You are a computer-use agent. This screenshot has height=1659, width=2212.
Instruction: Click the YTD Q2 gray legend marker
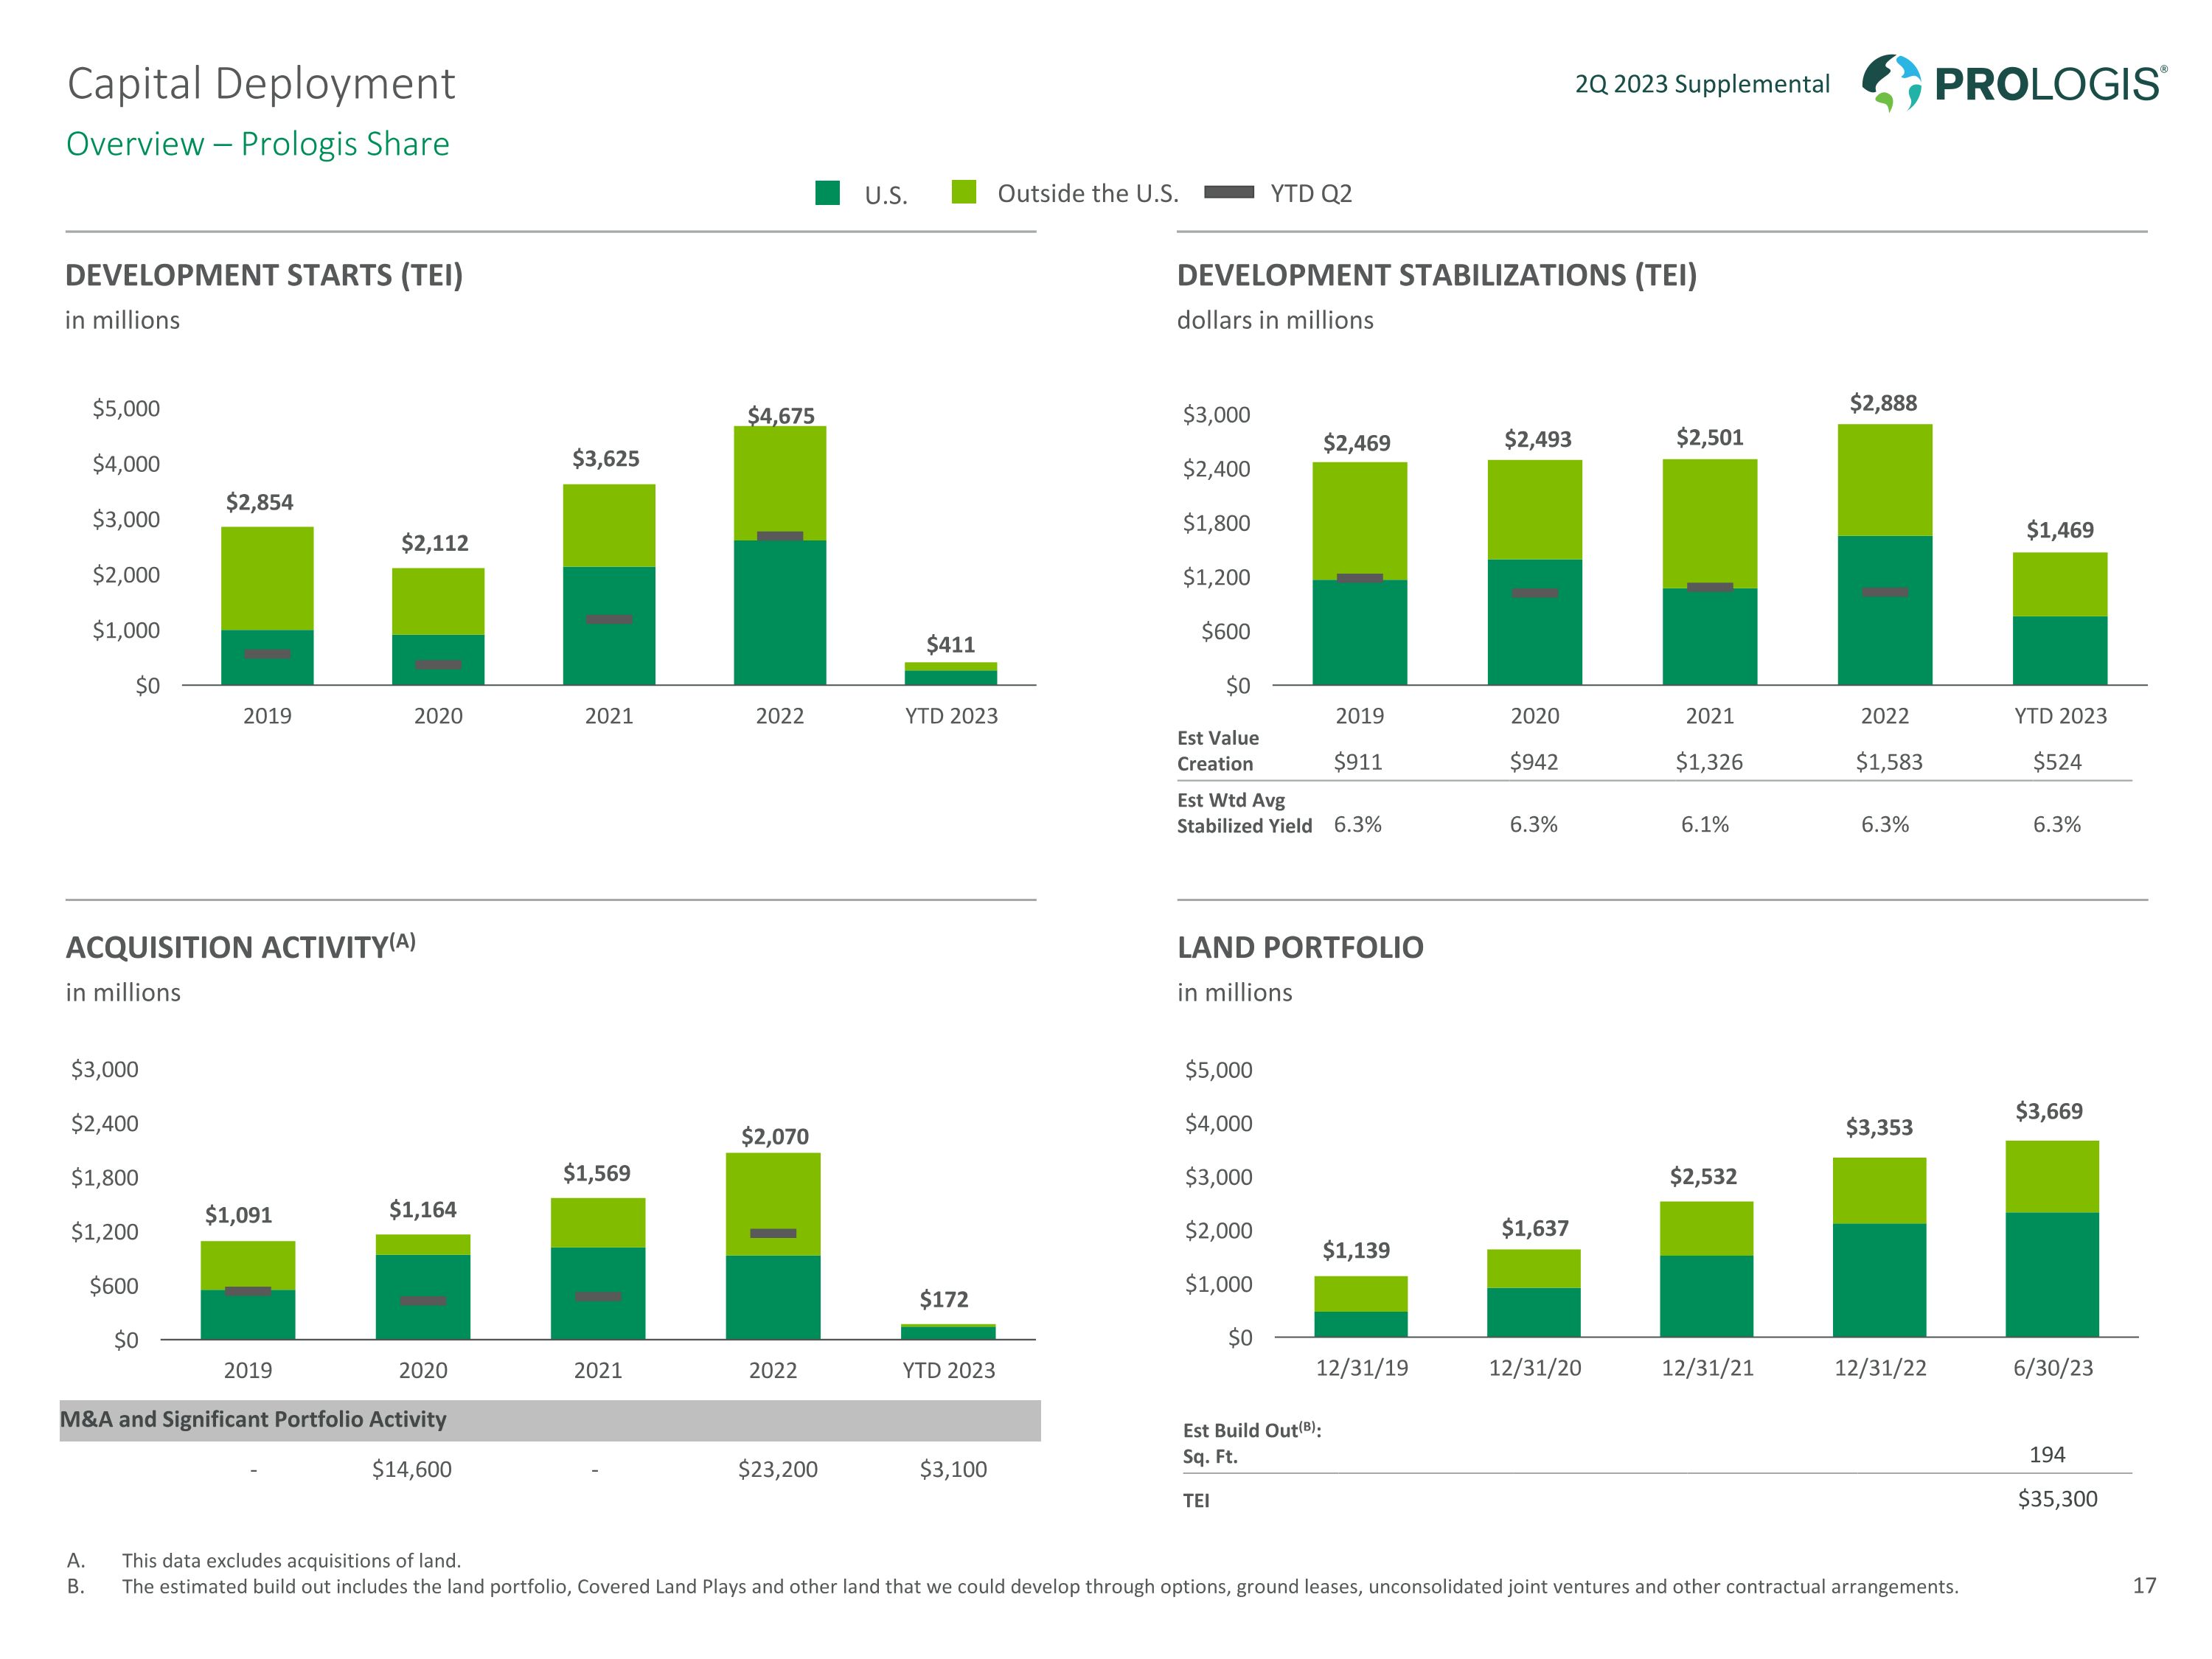[1229, 192]
